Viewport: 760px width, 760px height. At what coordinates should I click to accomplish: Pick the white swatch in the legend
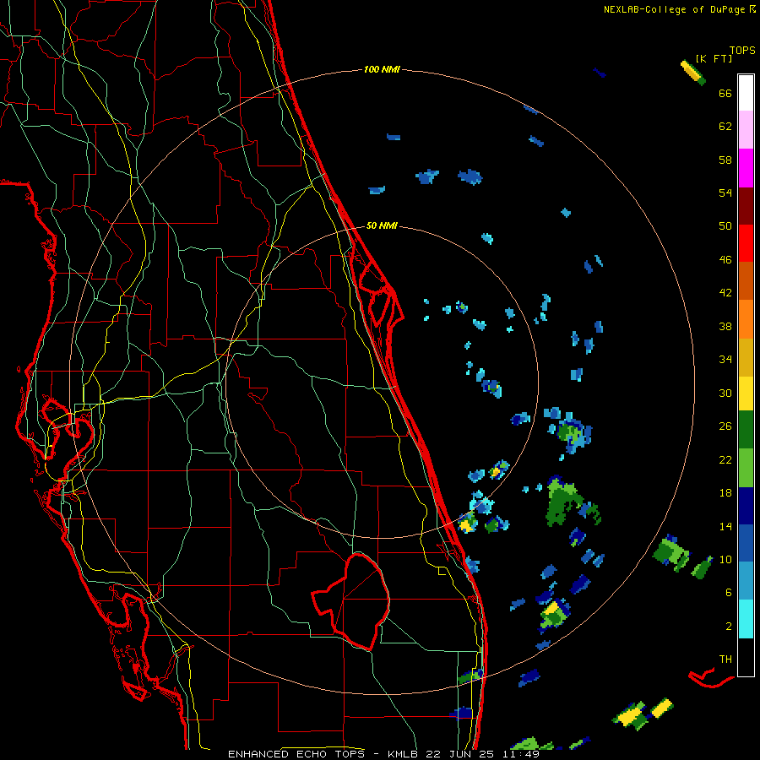click(746, 93)
